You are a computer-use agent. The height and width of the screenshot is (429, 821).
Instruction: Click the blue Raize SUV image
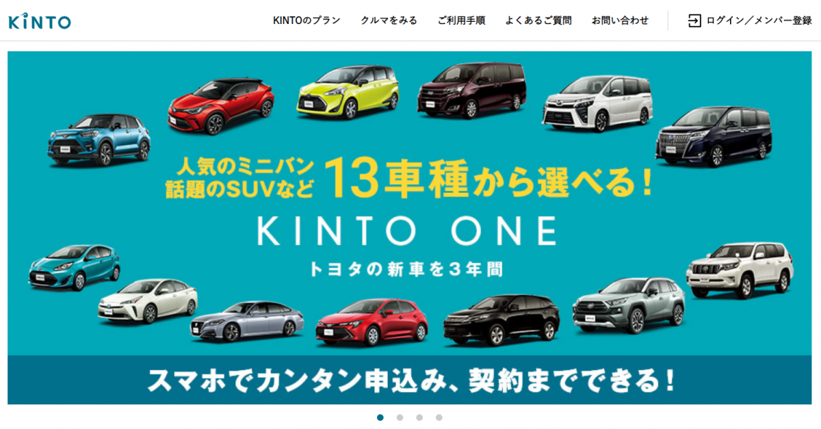99,139
